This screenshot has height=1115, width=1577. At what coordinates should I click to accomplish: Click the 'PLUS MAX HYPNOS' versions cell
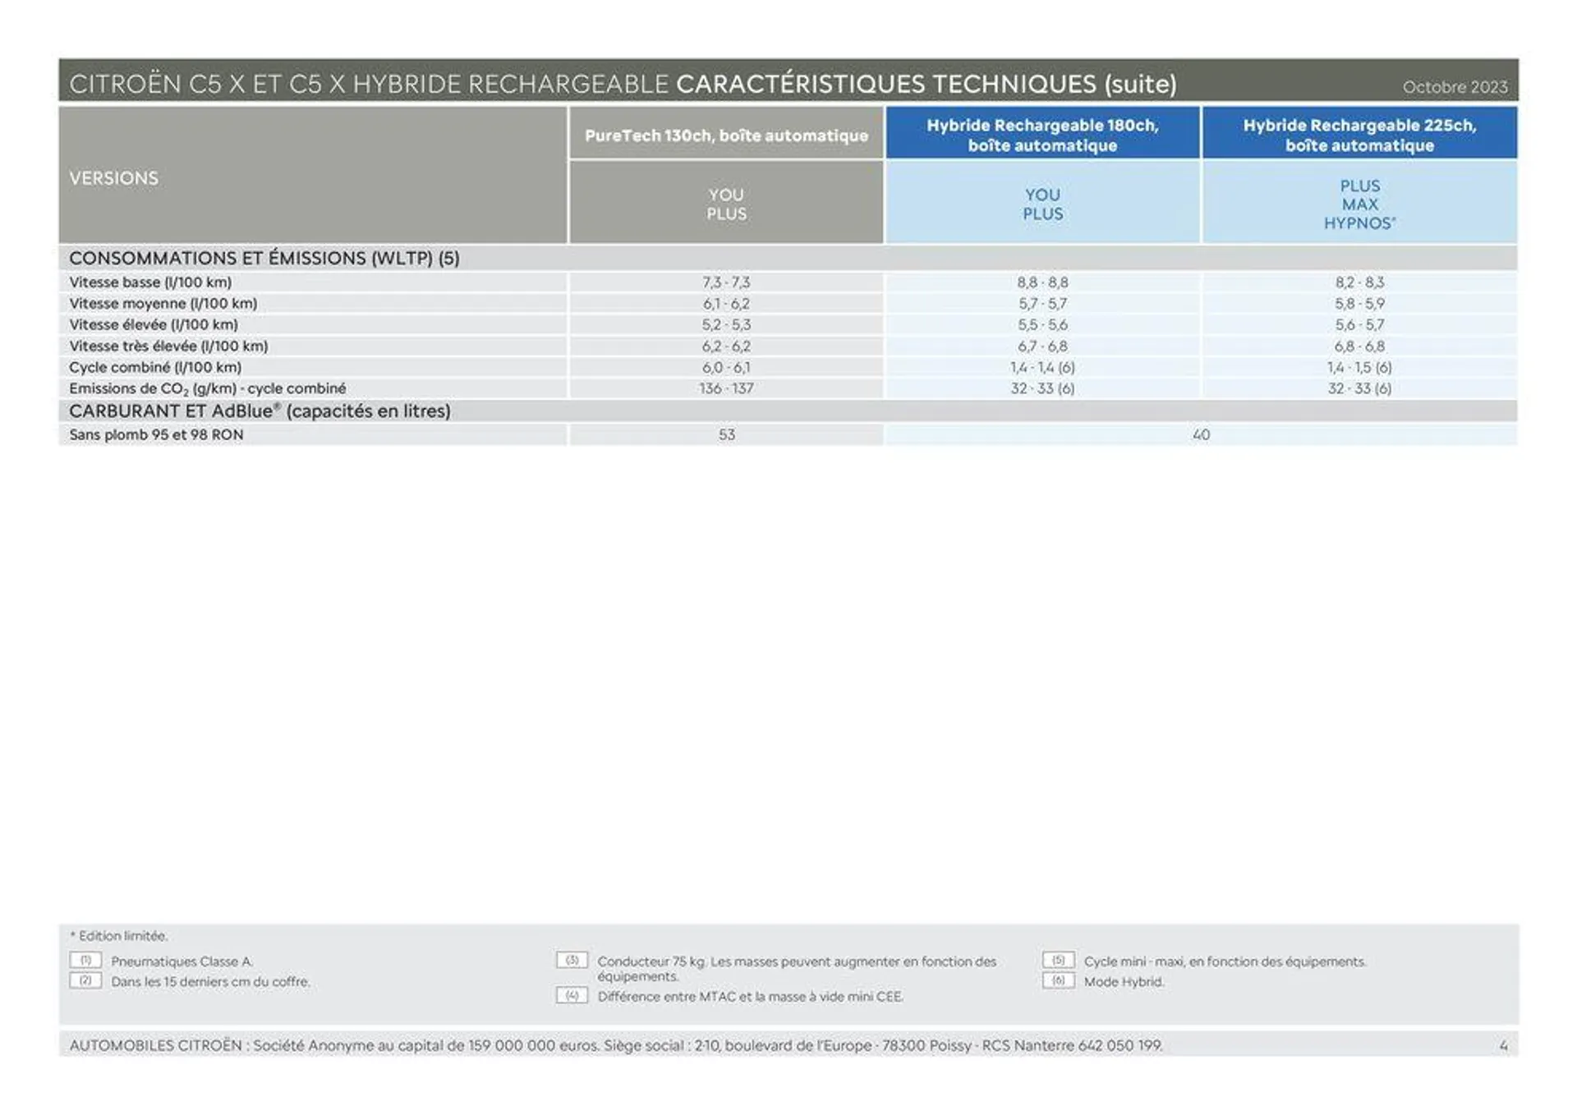1359,204
